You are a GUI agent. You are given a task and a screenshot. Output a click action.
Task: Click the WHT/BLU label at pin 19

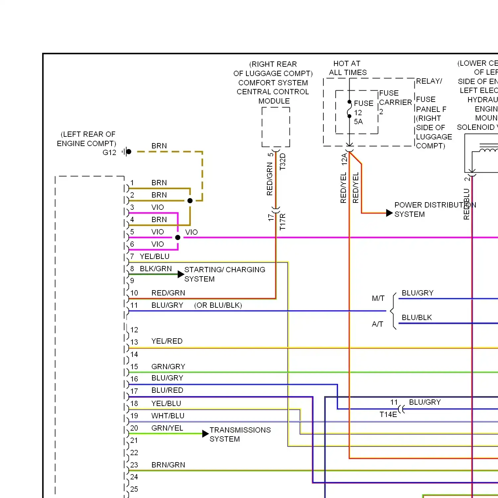pyautogui.click(x=168, y=416)
